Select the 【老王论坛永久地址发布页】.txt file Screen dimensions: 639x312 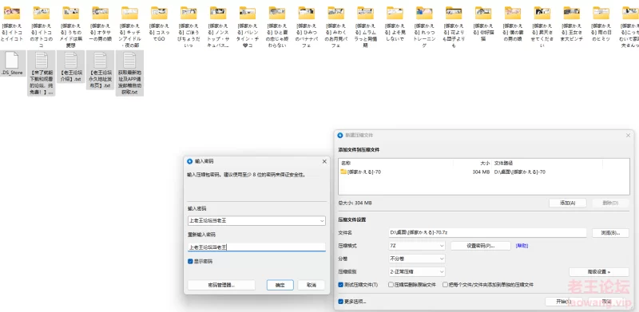click(101, 69)
